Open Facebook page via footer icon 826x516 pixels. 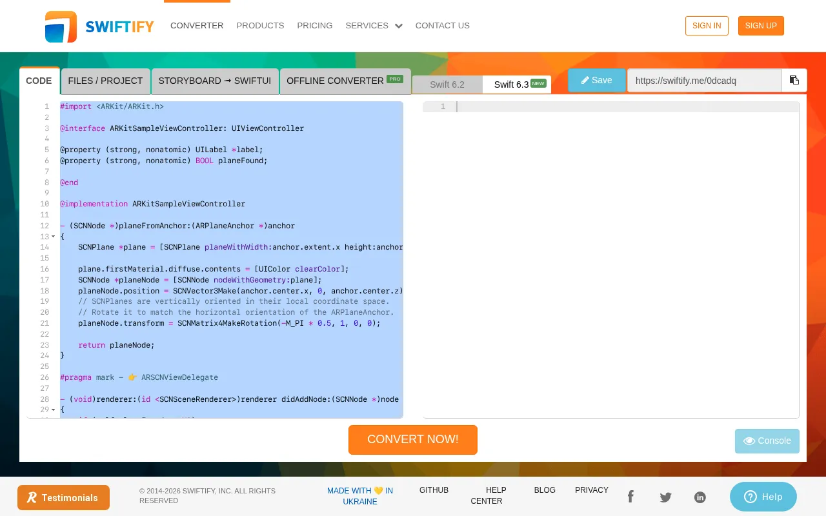[x=630, y=497]
